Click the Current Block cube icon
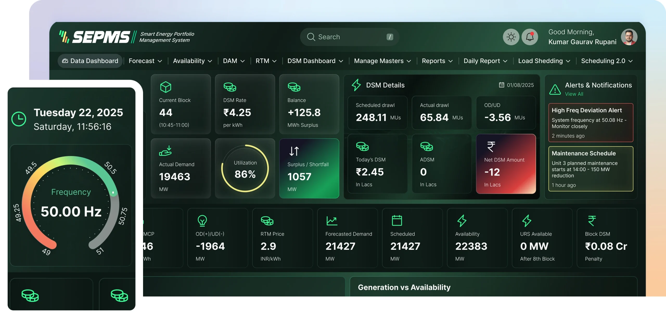Screen dimensions: 666x318 166,87
